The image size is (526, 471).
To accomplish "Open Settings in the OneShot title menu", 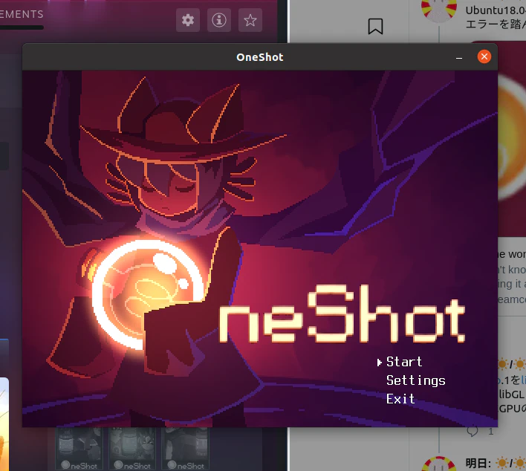I will (x=415, y=380).
